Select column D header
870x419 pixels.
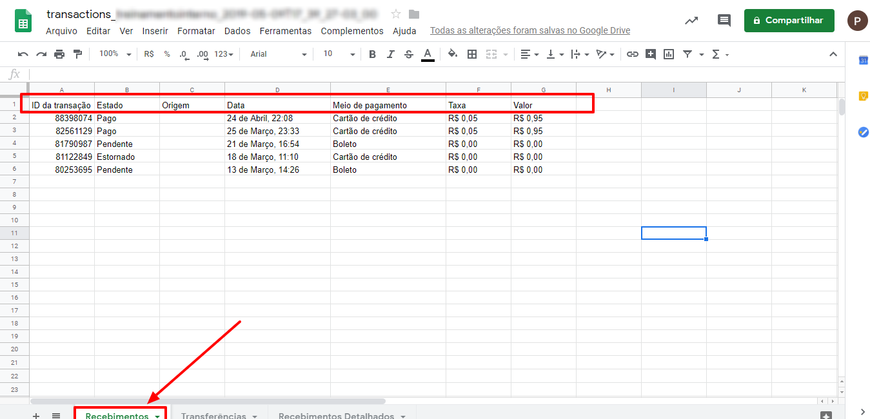click(277, 90)
